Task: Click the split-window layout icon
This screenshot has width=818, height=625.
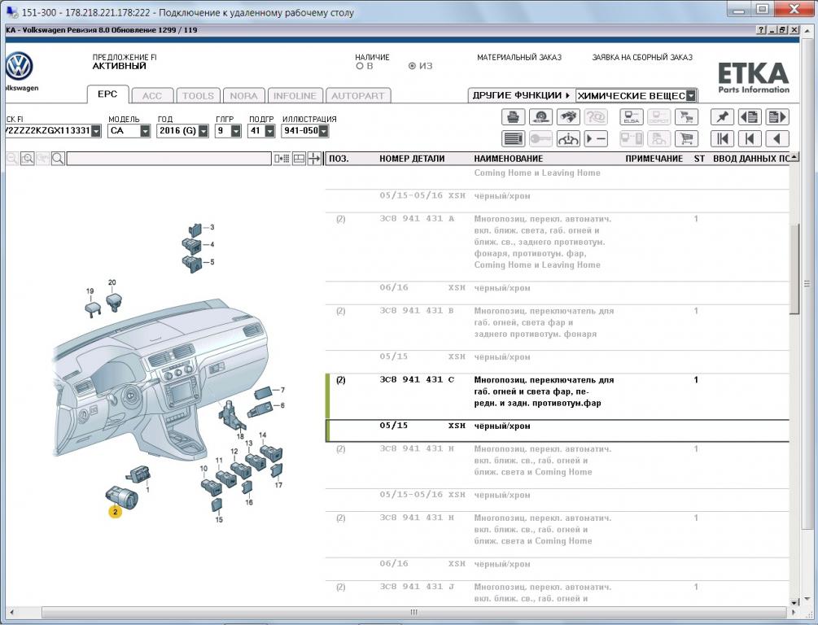Action: click(x=299, y=159)
